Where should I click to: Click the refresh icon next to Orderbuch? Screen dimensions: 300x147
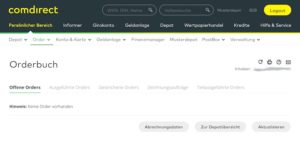click(x=260, y=62)
